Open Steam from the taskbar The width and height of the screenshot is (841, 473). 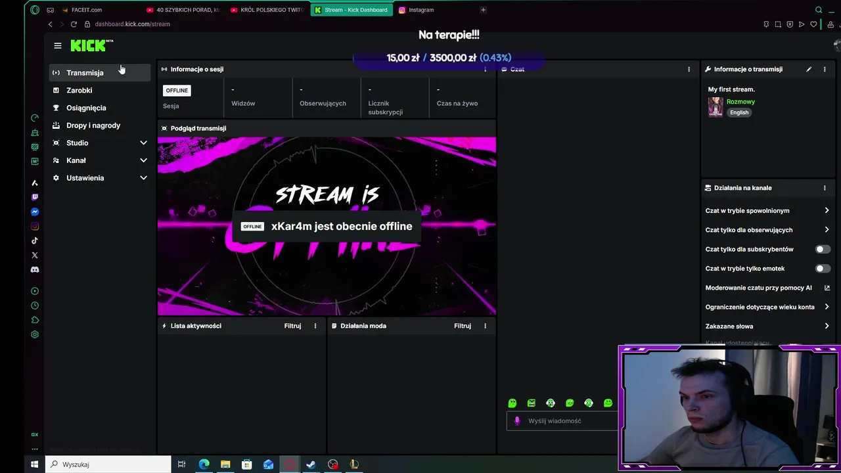click(x=311, y=464)
